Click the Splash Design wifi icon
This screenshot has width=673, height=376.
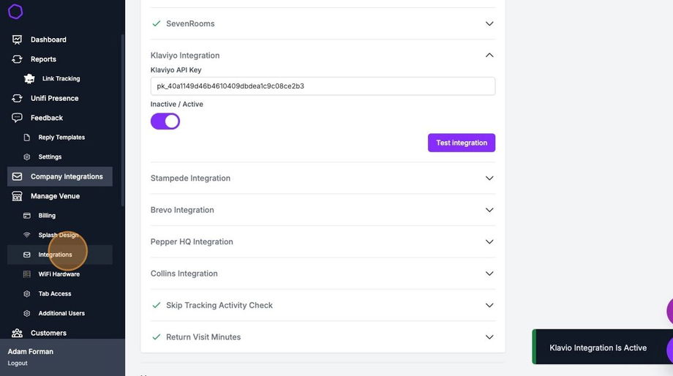27,235
